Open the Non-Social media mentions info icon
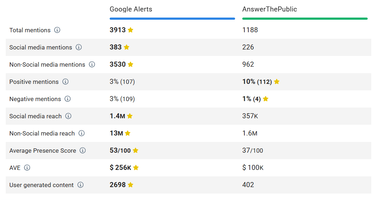 [92, 65]
